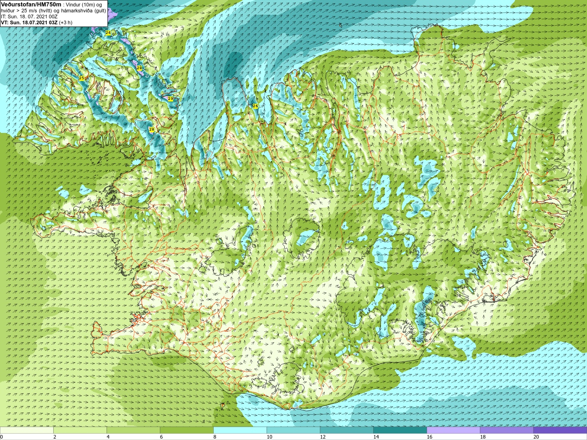587x440 pixels.
Task: Click the scale value 16
Action: (429, 437)
